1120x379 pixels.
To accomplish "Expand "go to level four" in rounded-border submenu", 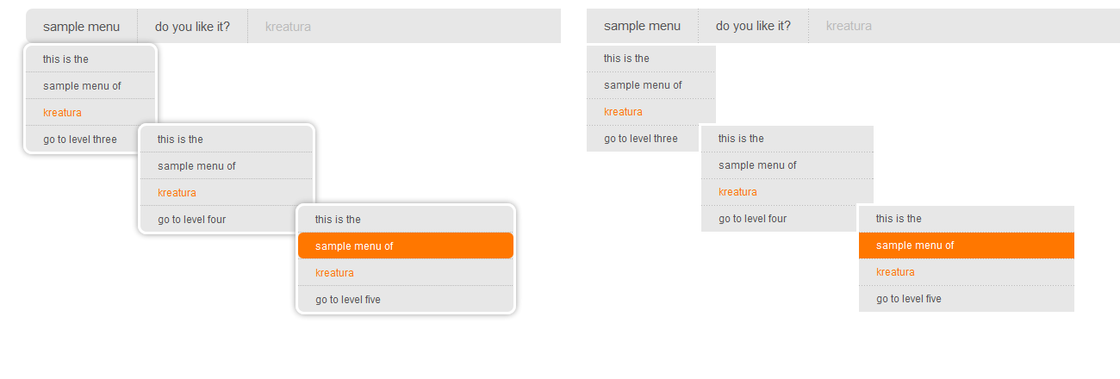I will (192, 220).
